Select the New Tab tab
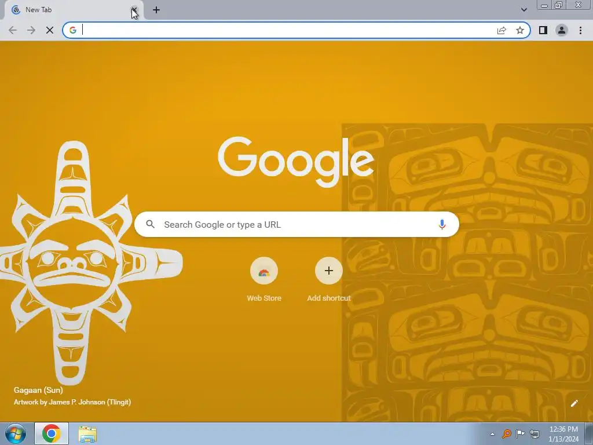The image size is (593, 445). 74,10
